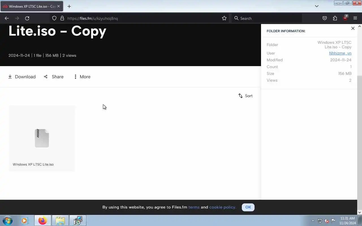Screen dimensions: 362x226
Task: Open the Sort options
Action: 245,96
